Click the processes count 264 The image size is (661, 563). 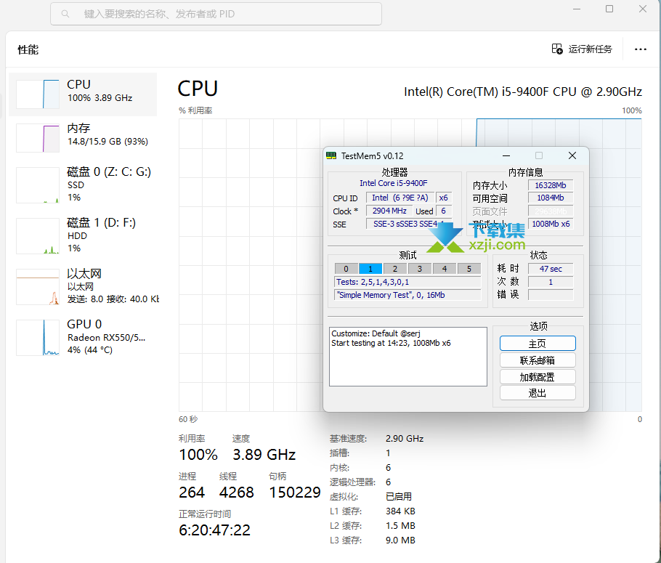(x=192, y=492)
